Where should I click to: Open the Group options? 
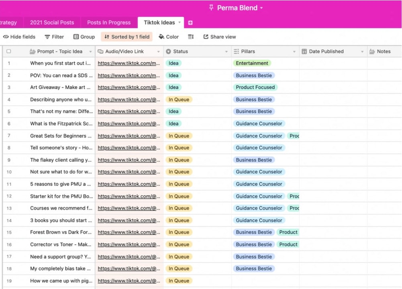[x=84, y=37]
